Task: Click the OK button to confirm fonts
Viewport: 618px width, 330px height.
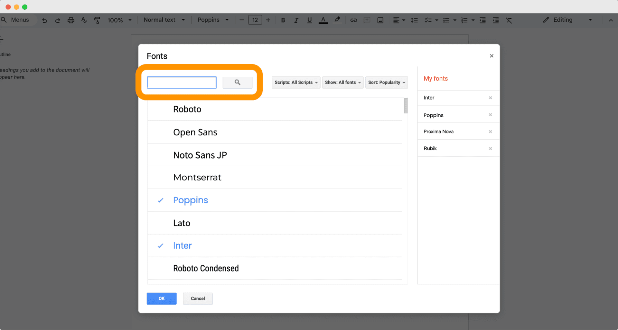Action: pos(161,298)
